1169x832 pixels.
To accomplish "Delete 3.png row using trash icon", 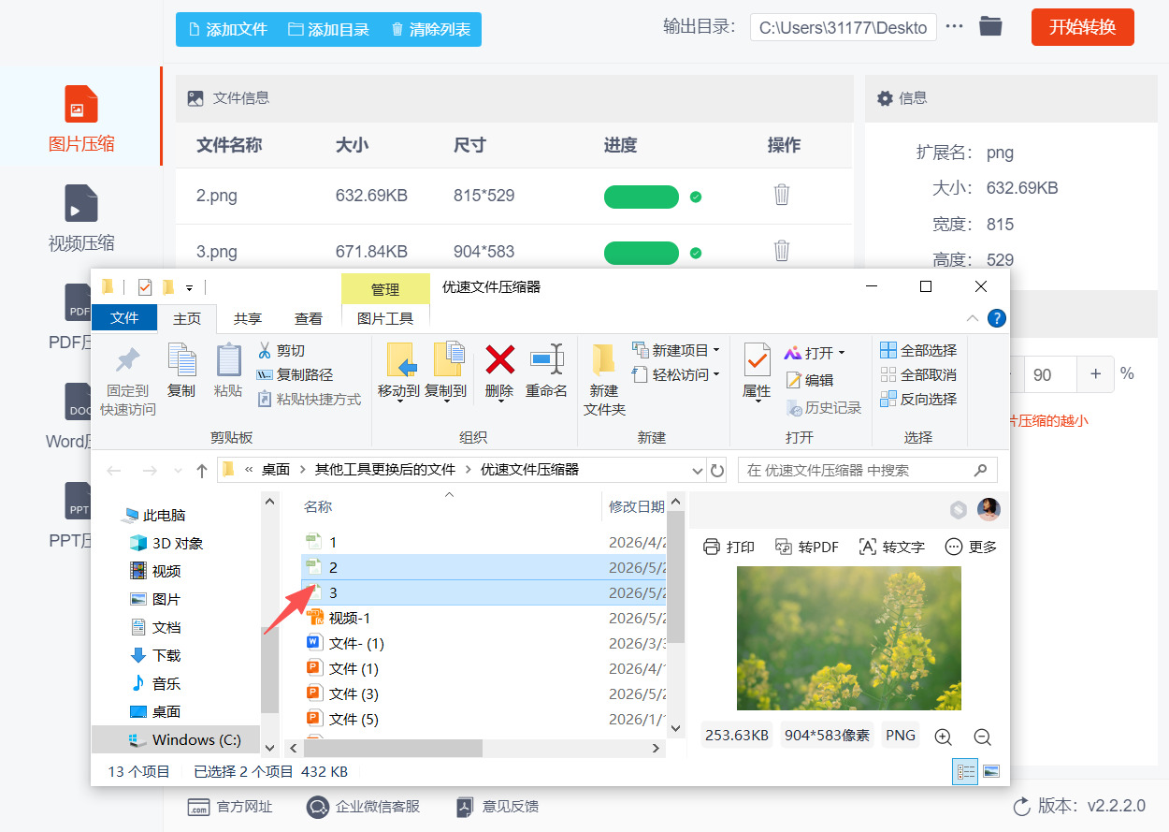I will click(782, 251).
